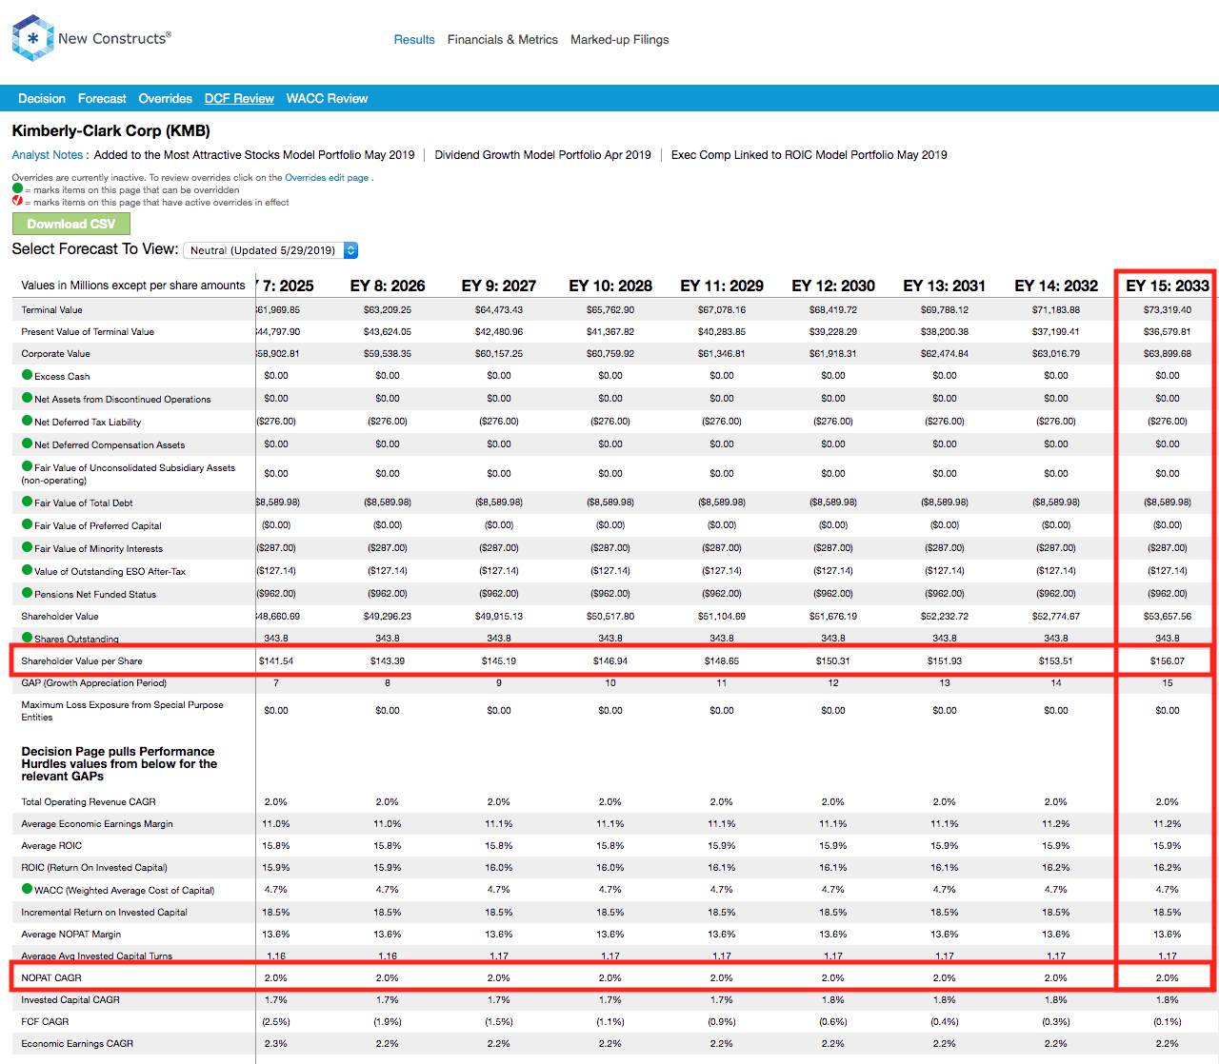1219x1064 pixels.
Task: Click the EY 14: 2032 column header
Action: (x=1056, y=286)
